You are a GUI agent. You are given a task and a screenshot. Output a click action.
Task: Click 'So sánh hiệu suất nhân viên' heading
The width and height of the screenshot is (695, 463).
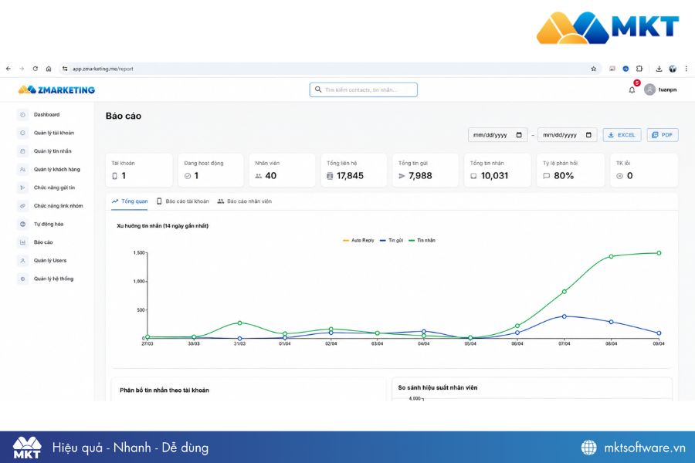click(x=438, y=387)
